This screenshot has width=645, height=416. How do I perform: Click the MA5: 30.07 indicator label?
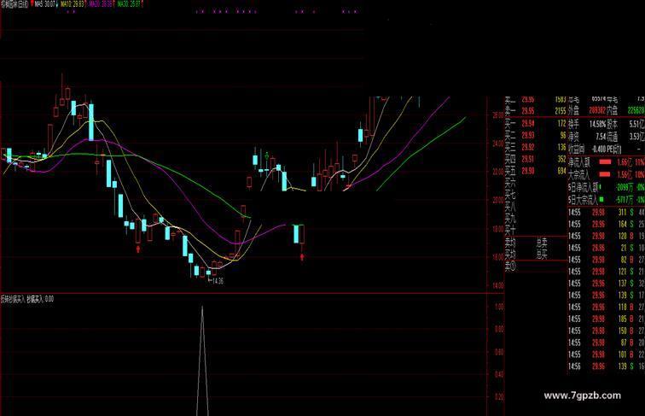click(x=45, y=4)
